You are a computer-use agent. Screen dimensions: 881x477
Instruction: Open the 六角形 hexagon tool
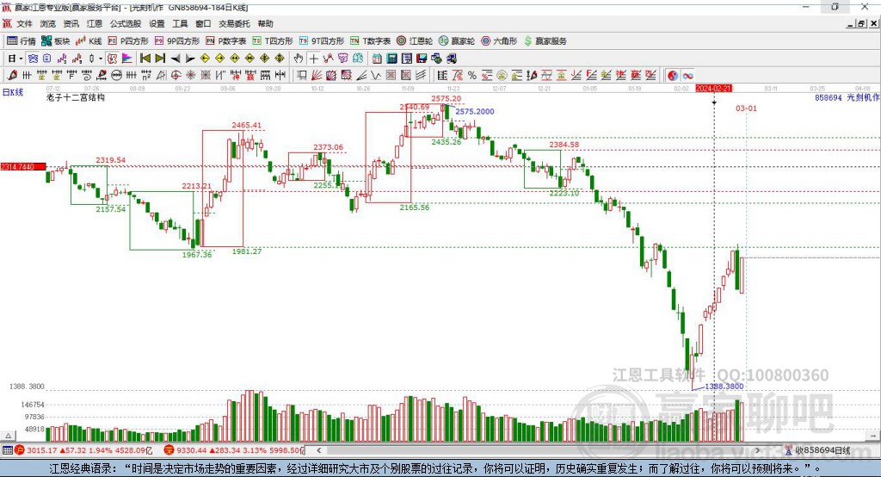499,41
